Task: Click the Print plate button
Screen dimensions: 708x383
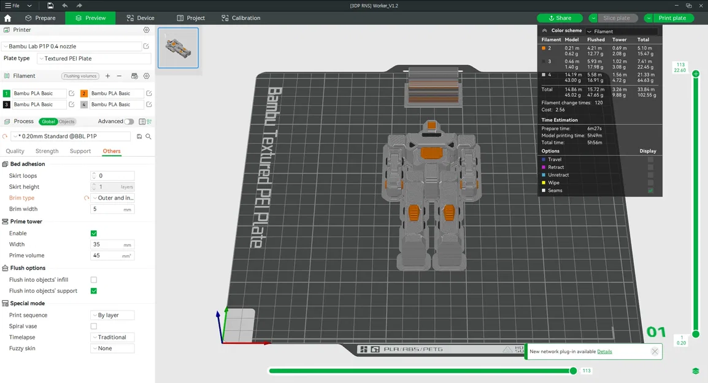Action: (x=672, y=18)
